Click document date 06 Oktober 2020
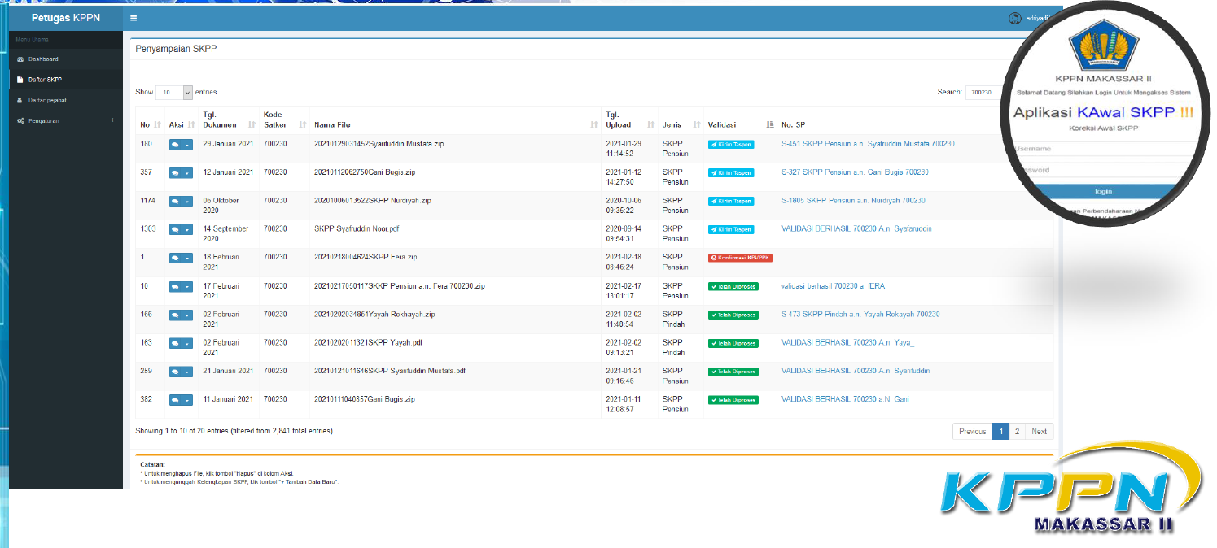This screenshot has width=1217, height=548. (x=221, y=205)
